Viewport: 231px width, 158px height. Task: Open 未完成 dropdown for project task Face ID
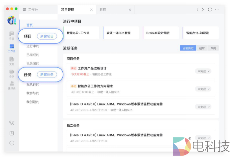tap(203, 107)
